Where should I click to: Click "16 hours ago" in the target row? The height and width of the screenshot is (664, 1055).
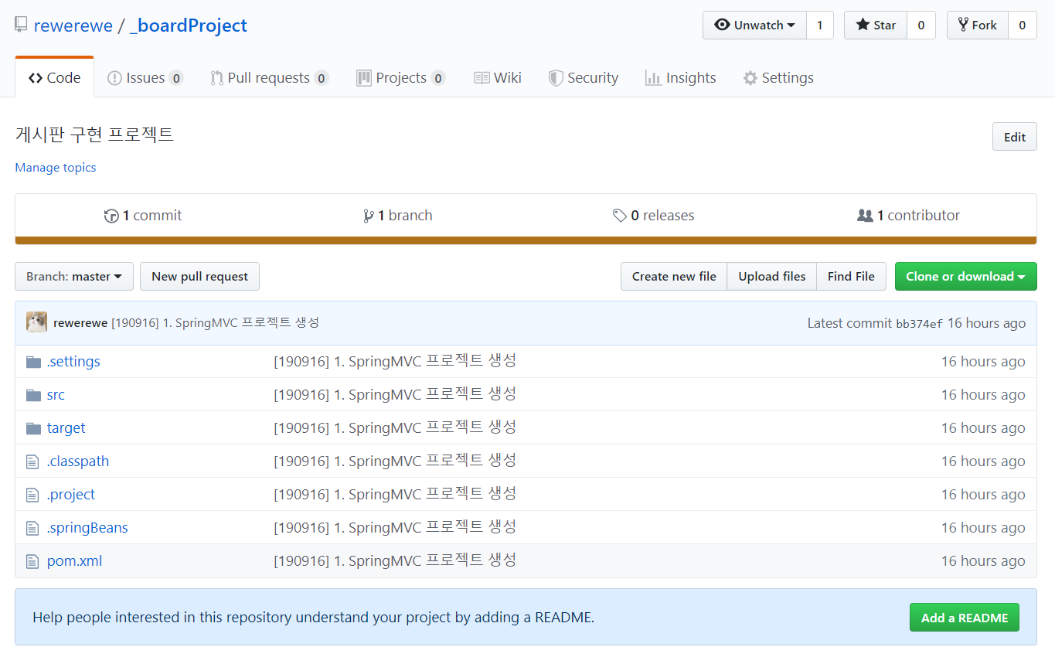coord(983,428)
